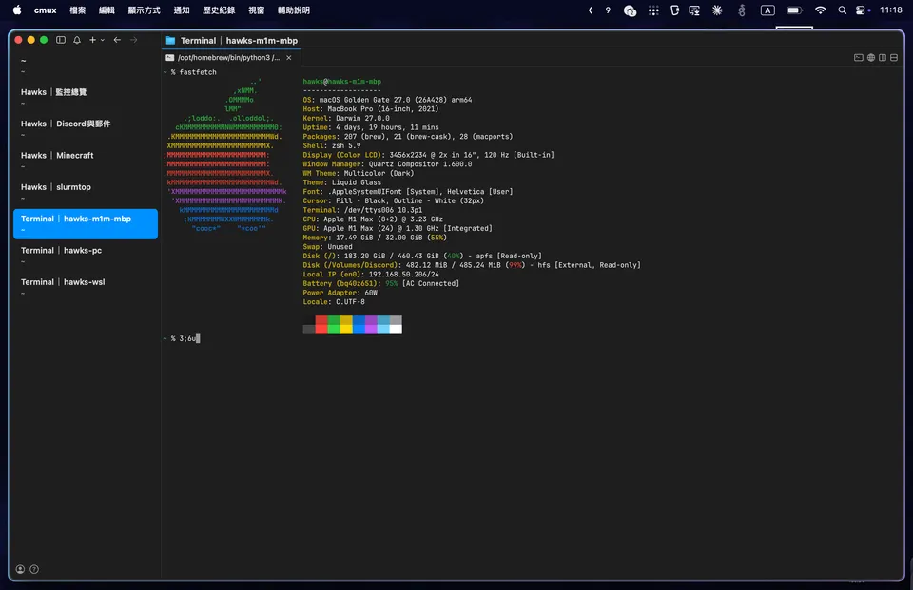The width and height of the screenshot is (913, 590).
Task: Switch to Hawks slurmtop workspace
Action: (86, 191)
